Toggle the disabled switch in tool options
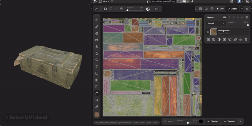This screenshot has width=252, height=126. [156, 9]
